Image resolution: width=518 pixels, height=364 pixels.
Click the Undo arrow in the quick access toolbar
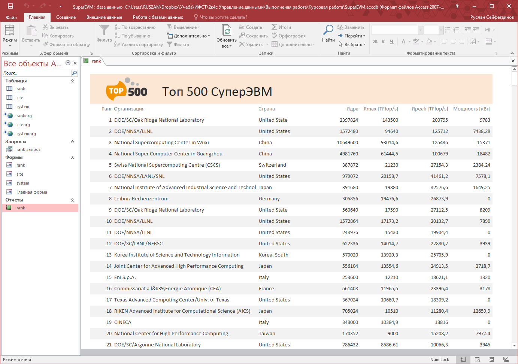tap(26, 6)
